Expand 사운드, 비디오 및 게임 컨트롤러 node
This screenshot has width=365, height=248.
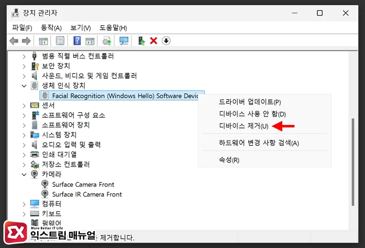coord(24,76)
